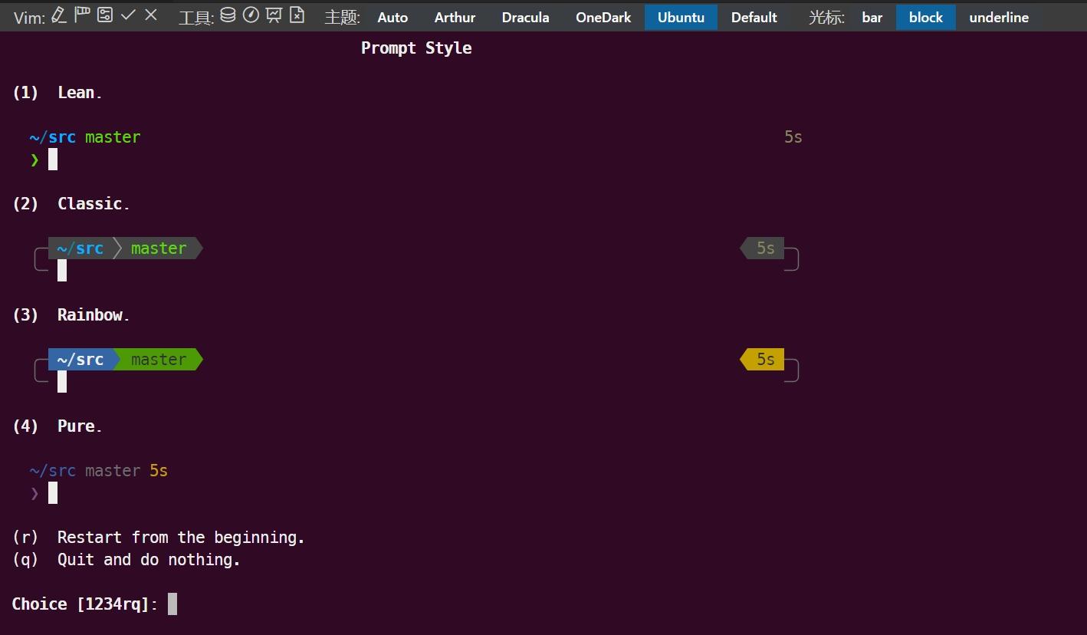Switch cursor style to bar
The width and height of the screenshot is (1087, 635).
tap(872, 17)
